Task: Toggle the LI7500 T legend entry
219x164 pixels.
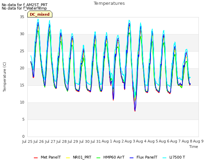Action: coord(174,157)
